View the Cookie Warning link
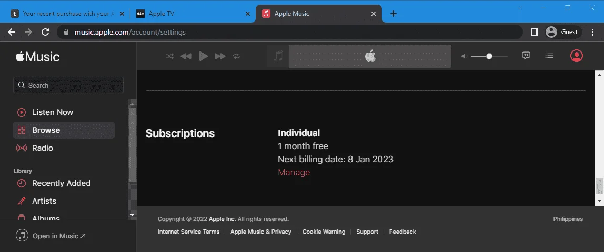The width and height of the screenshot is (604, 252). point(324,232)
